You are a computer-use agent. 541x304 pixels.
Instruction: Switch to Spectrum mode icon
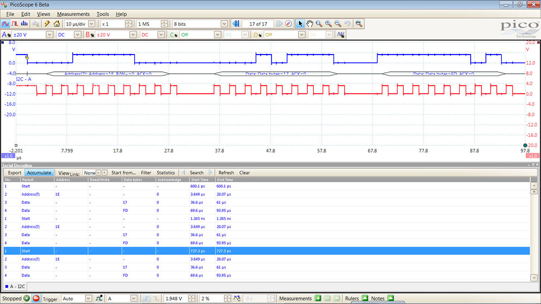coord(25,24)
